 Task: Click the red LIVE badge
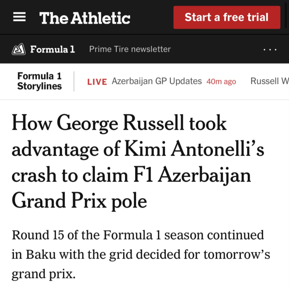pos(97,82)
